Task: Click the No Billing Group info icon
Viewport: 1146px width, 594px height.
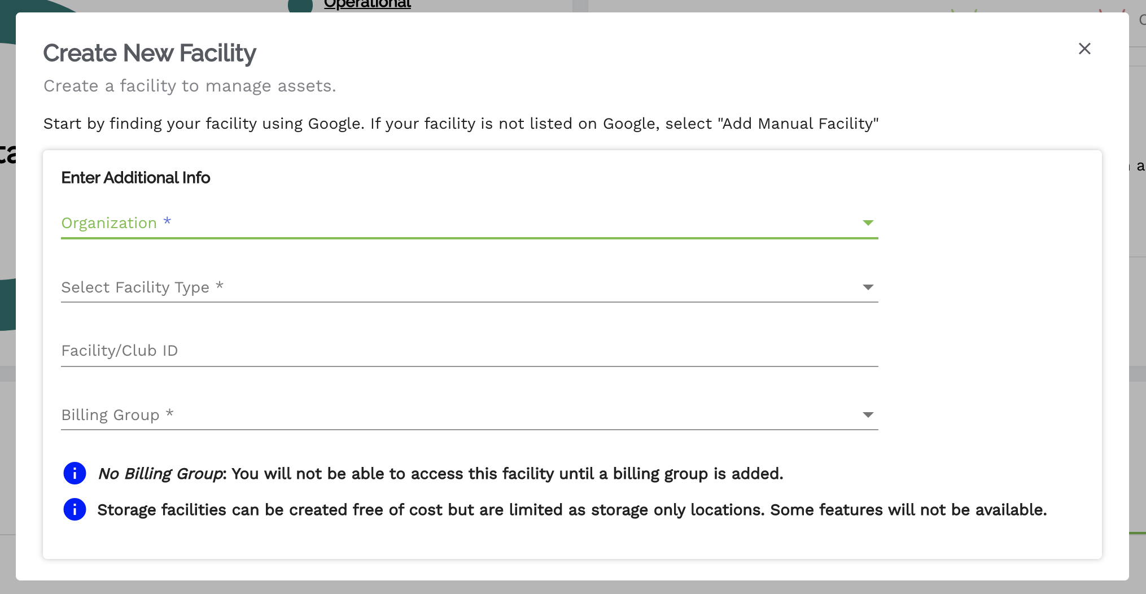Action: point(75,473)
